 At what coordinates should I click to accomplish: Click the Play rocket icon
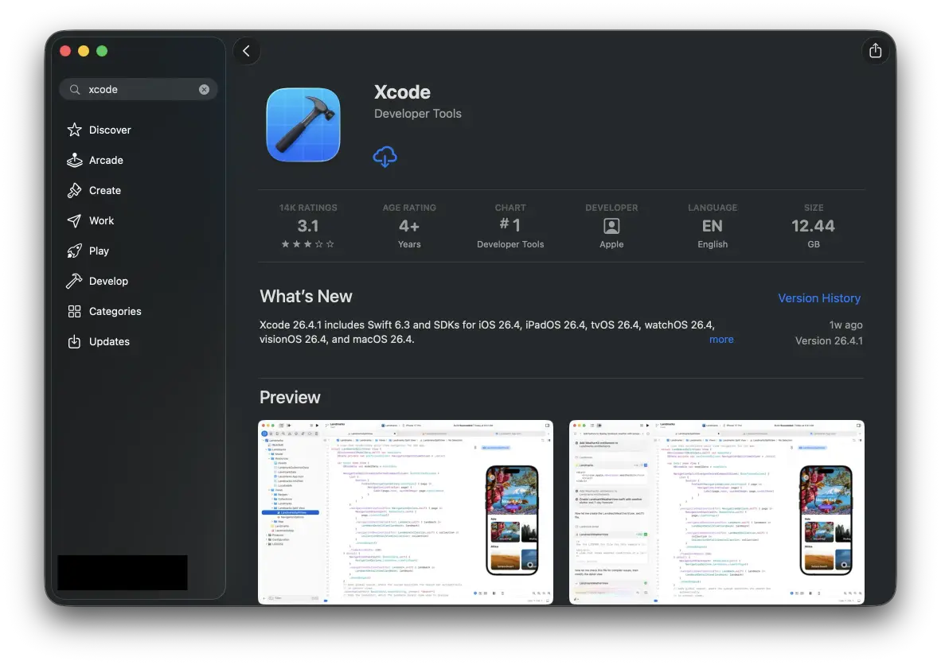click(x=74, y=251)
